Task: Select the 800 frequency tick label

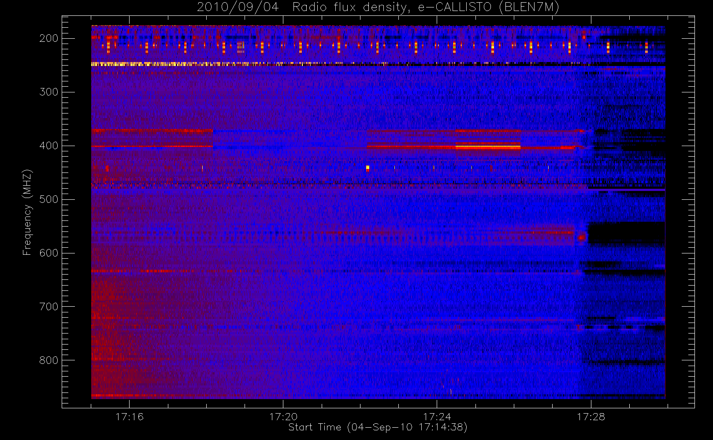Action: pos(48,360)
